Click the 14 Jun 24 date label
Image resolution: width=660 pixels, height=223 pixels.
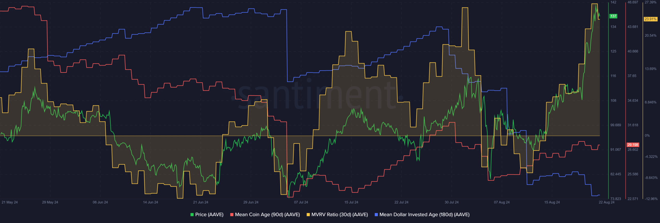[x=151, y=202]
